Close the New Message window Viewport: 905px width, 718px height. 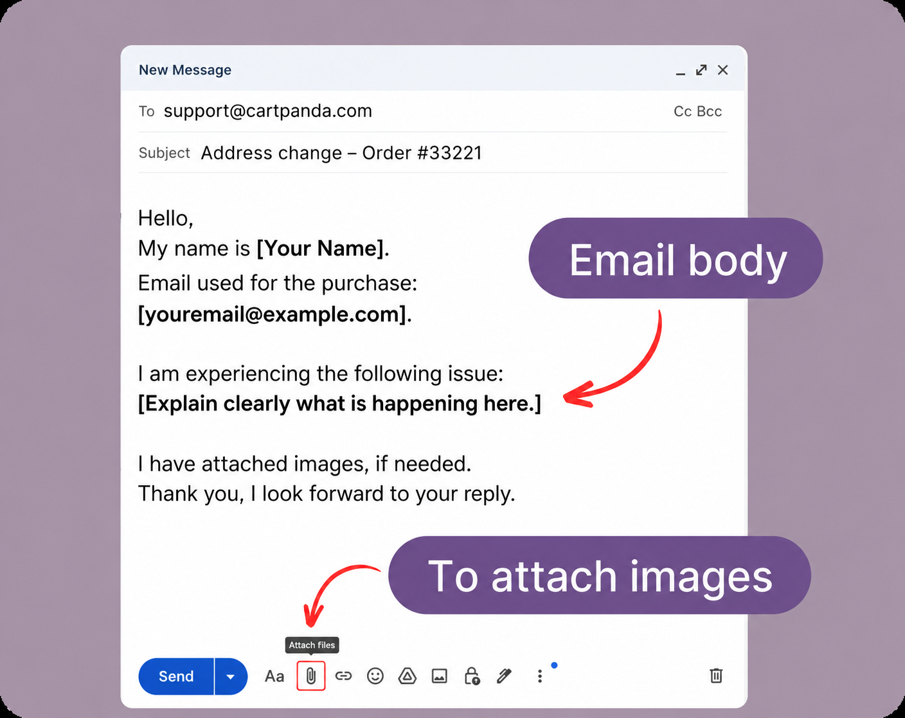coord(723,70)
